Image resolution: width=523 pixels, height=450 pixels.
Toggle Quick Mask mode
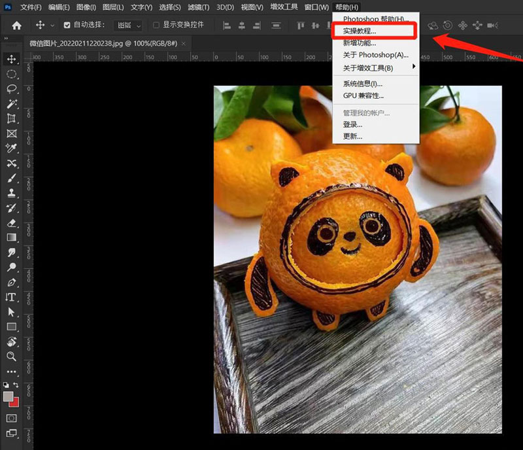11,419
